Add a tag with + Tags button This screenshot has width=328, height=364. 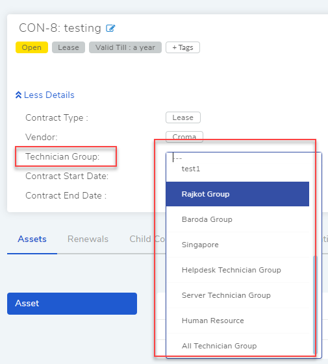click(x=183, y=47)
